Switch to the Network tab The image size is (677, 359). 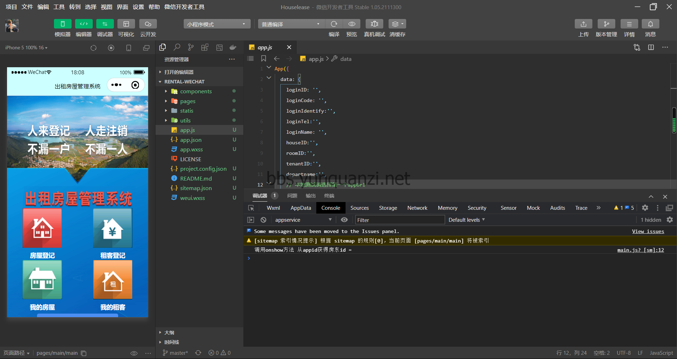pos(417,208)
